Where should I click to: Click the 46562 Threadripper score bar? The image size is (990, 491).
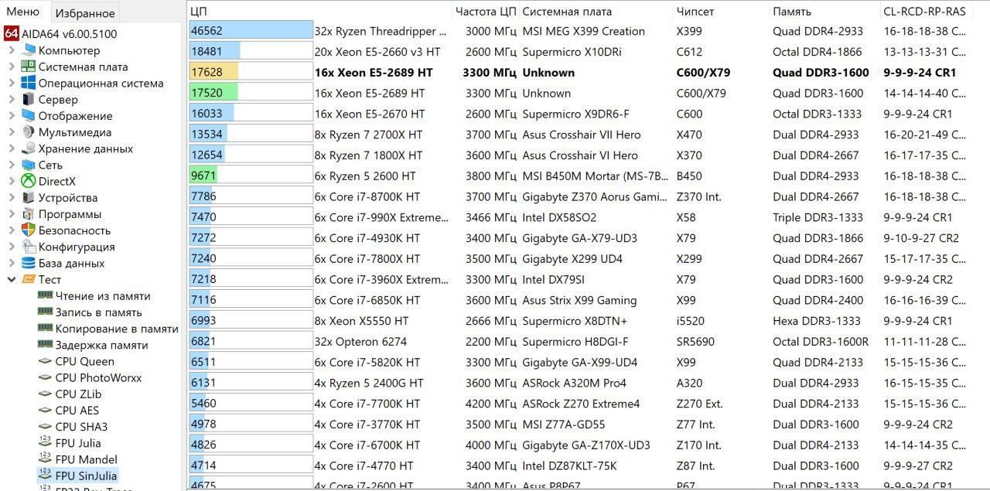click(x=251, y=31)
